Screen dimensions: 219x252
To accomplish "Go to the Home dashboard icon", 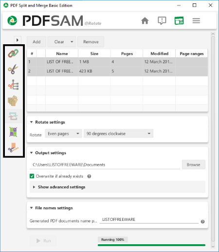I will [x=145, y=20].
